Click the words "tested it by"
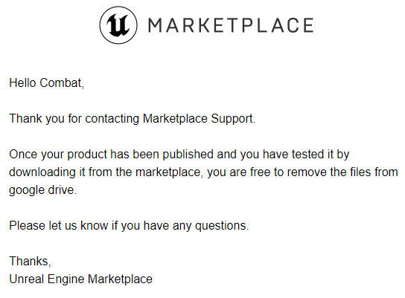405x298 pixels. (321, 155)
